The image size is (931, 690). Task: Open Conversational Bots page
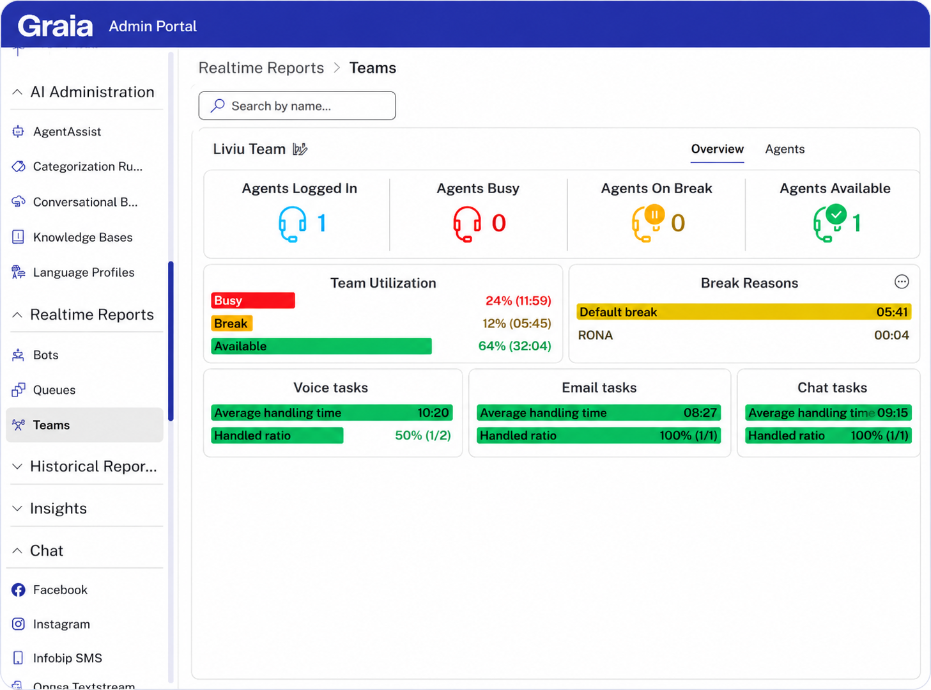point(85,202)
